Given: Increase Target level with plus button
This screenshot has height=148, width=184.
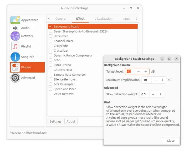Looking at the screenshot, I should coord(146,72).
